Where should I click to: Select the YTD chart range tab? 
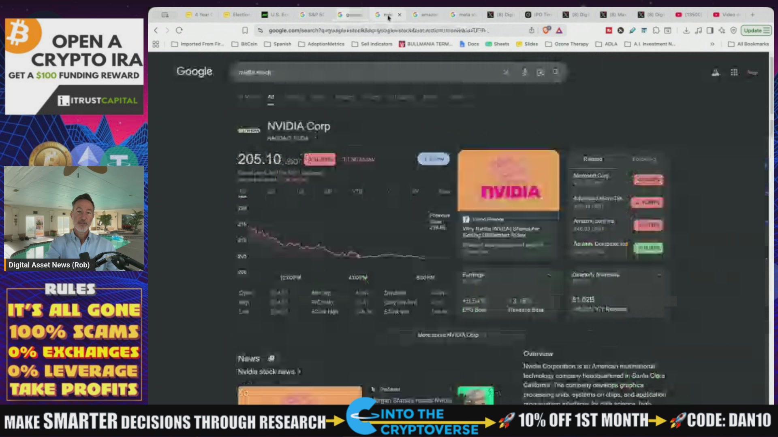357,191
